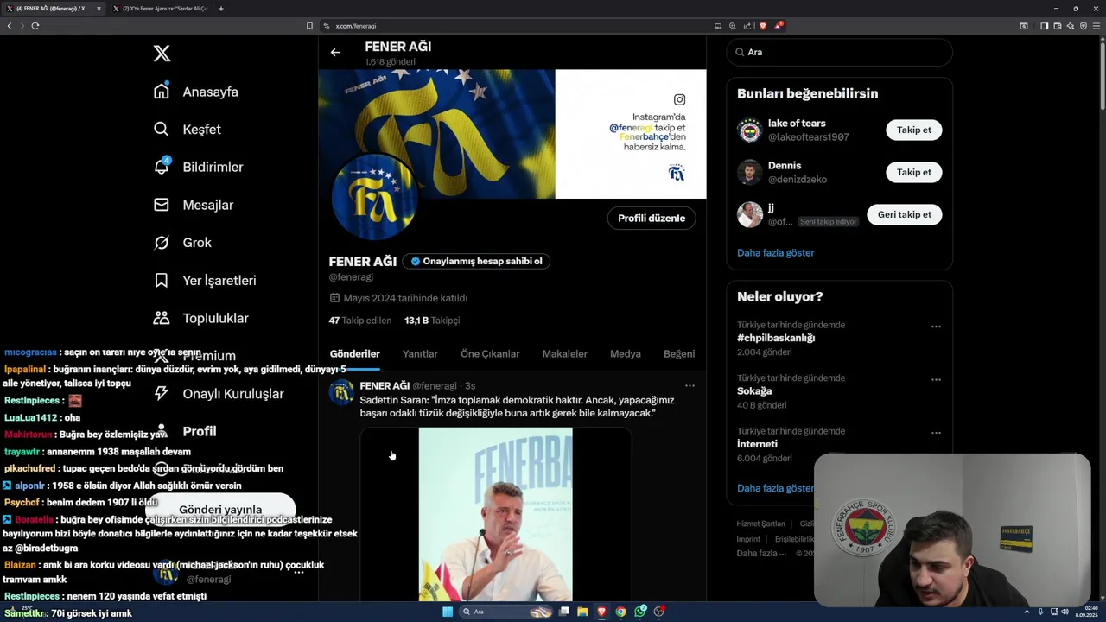
Task: Open the FENER AĞI profile avatar
Action: point(374,198)
